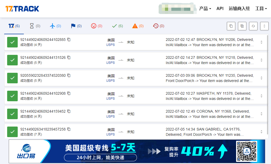271x164 pixels.
Task: Click USPS carrier link in 520380 row
Action: (x=111, y=81)
